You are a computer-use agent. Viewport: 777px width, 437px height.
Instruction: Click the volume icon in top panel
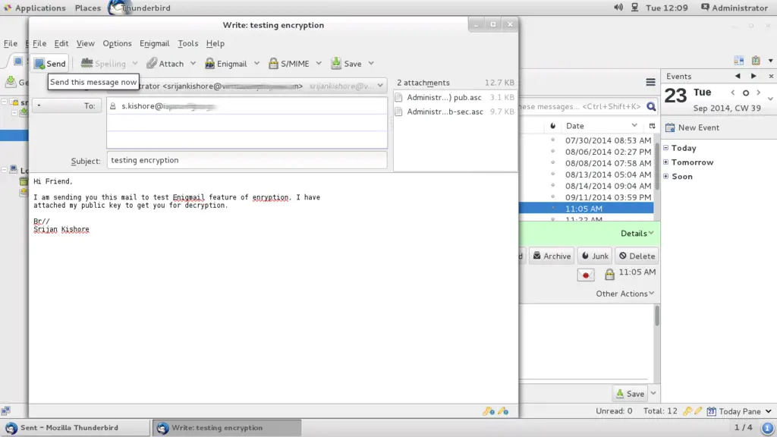618,8
